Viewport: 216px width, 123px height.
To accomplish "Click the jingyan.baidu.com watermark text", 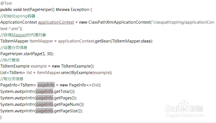I will 184,115.
